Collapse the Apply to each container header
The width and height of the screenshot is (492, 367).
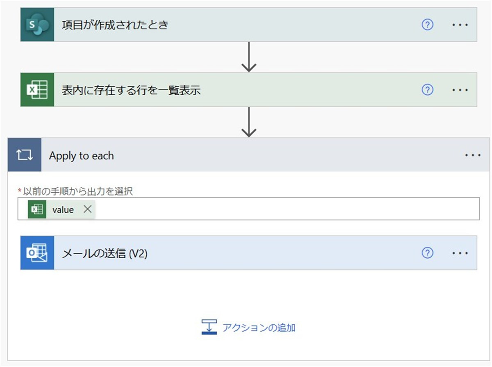coord(246,155)
